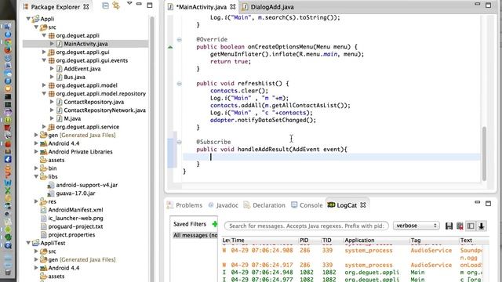Select M.java file in tree
The height and width of the screenshot is (282, 502).
pyautogui.click(x=72, y=118)
